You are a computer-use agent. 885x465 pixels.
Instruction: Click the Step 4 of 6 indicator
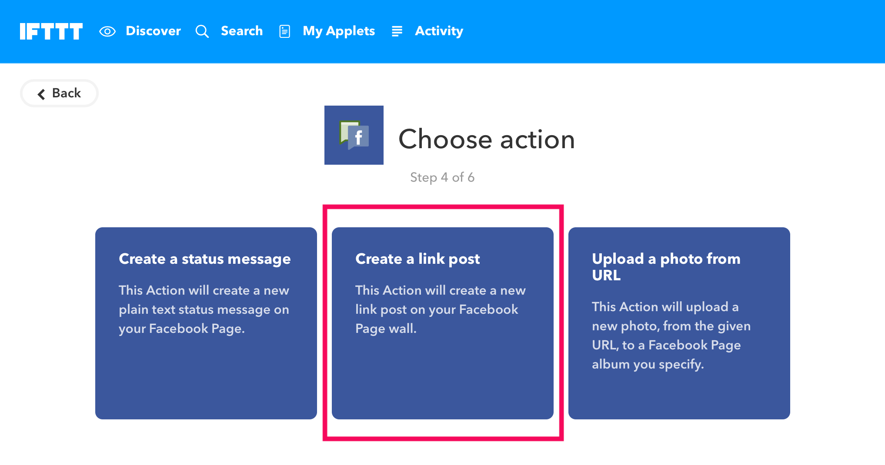[442, 177]
